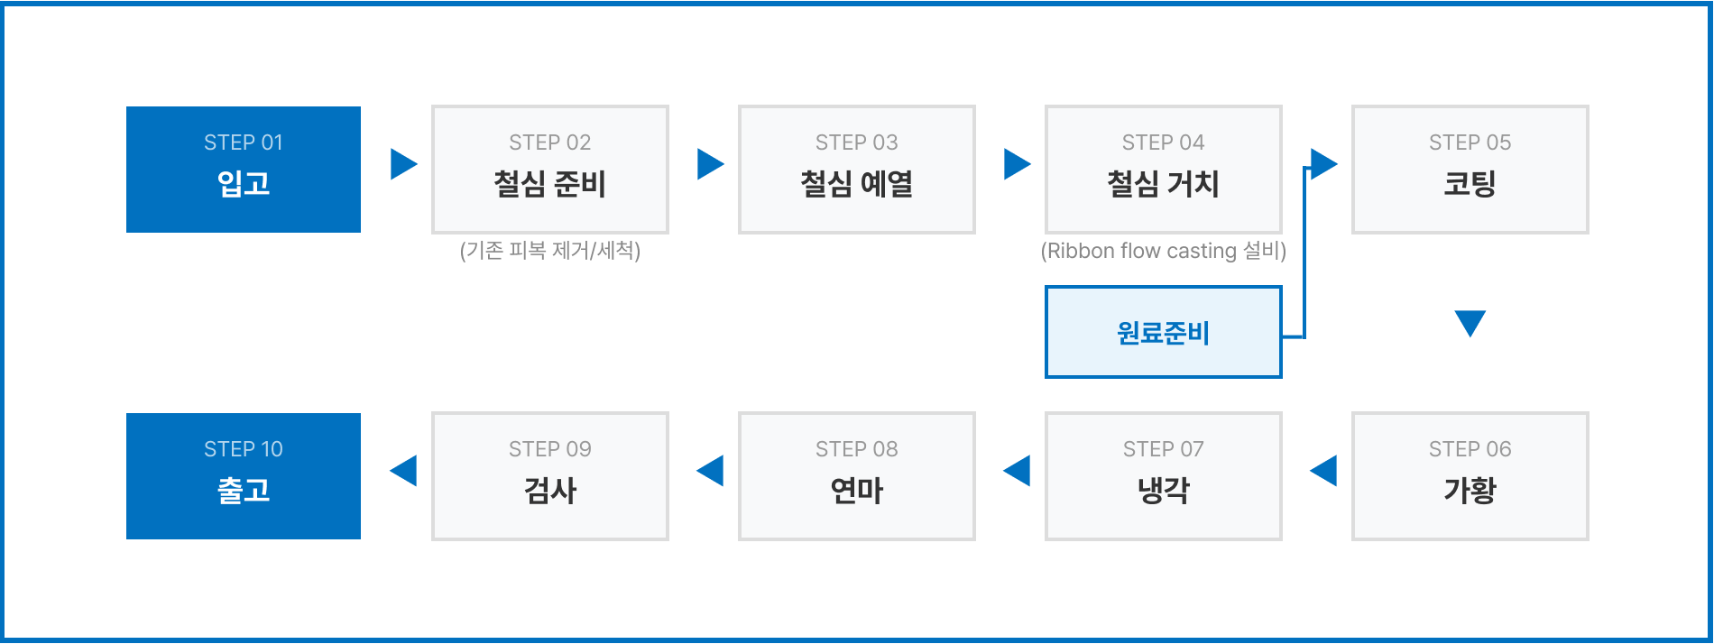Click the arrow pointing into STEP 05 코팅
1714x644 pixels.
(1322, 164)
